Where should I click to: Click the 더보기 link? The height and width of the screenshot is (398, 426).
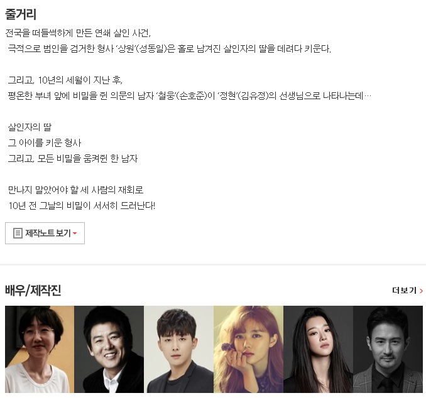404,290
